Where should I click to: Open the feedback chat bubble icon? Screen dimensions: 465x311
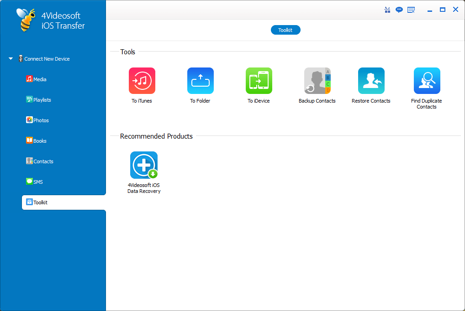399,9
